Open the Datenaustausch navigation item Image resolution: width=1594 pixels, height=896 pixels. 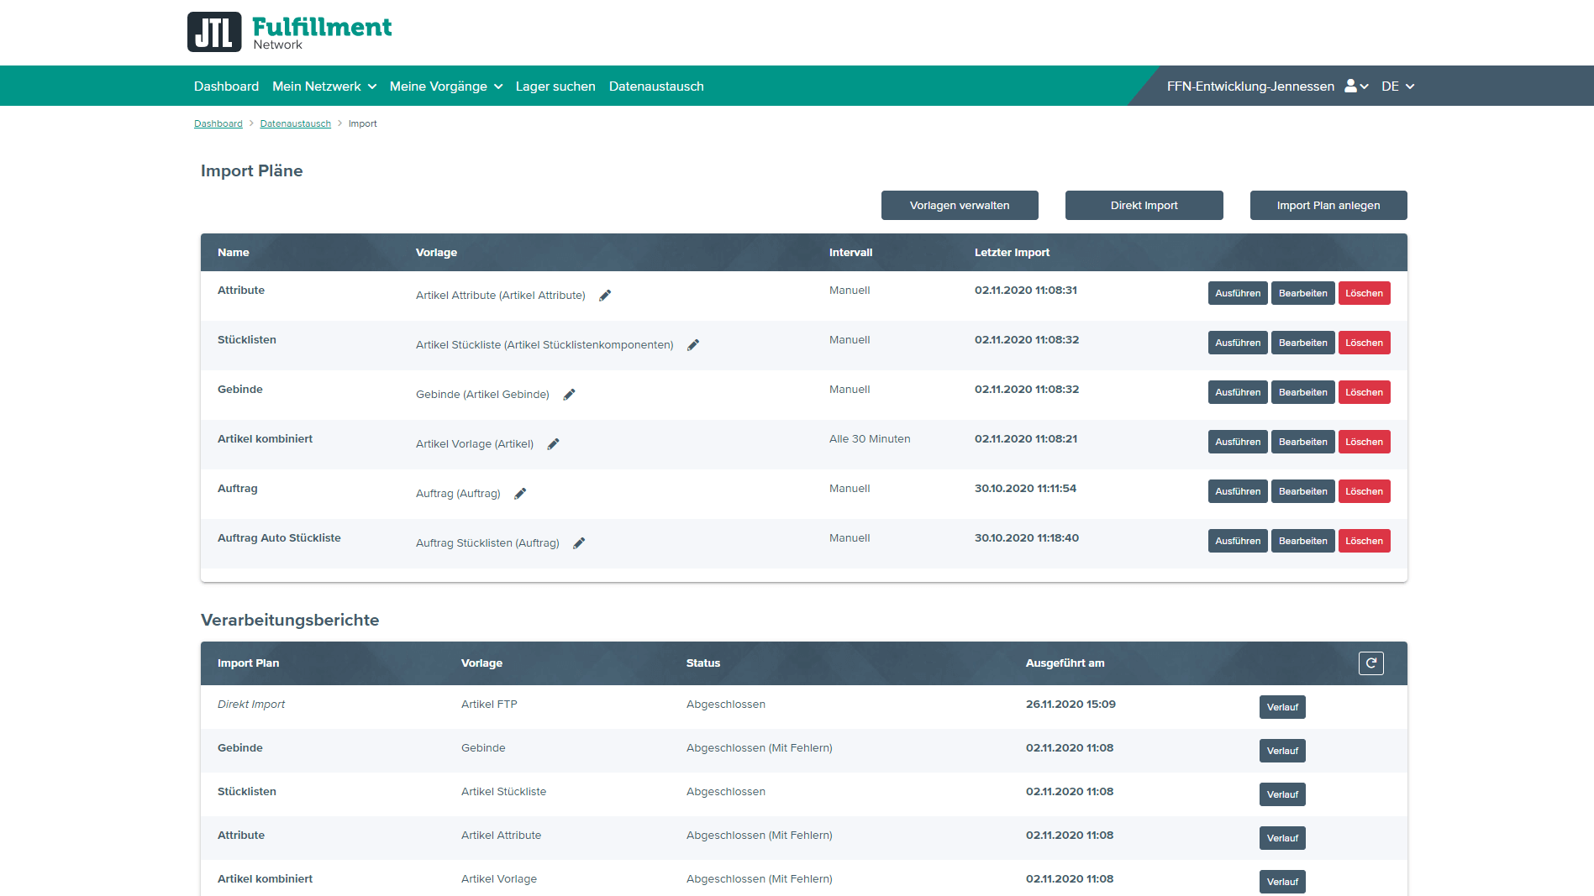tap(655, 86)
